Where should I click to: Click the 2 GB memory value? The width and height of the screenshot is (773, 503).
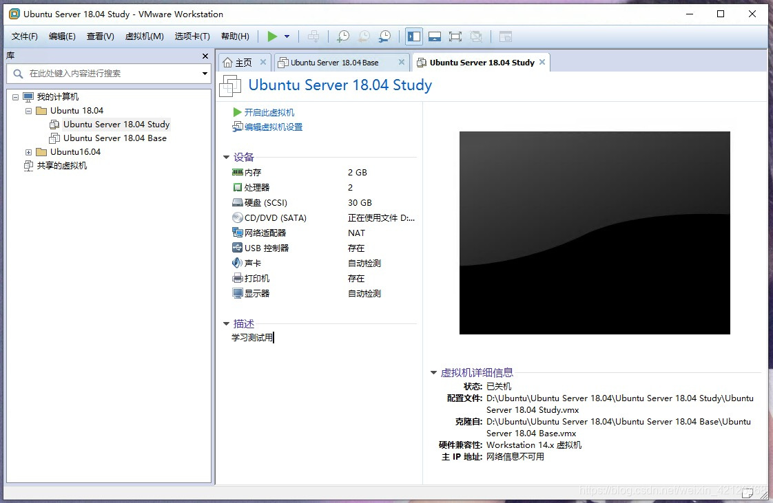(x=358, y=173)
